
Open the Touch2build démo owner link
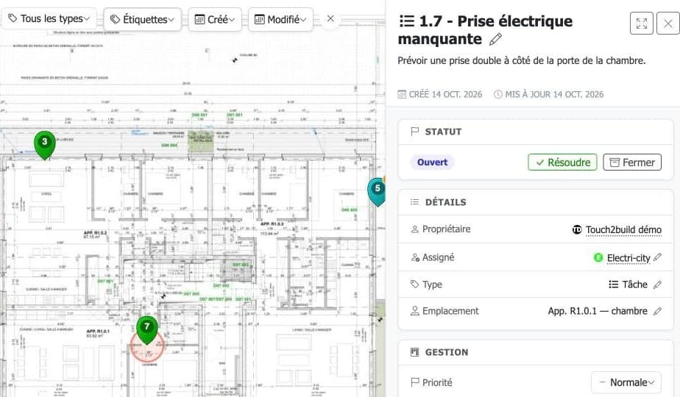pos(623,229)
